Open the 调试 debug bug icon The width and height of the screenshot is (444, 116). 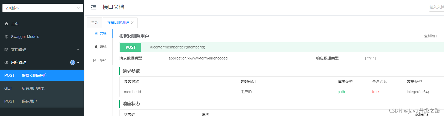click(96, 47)
